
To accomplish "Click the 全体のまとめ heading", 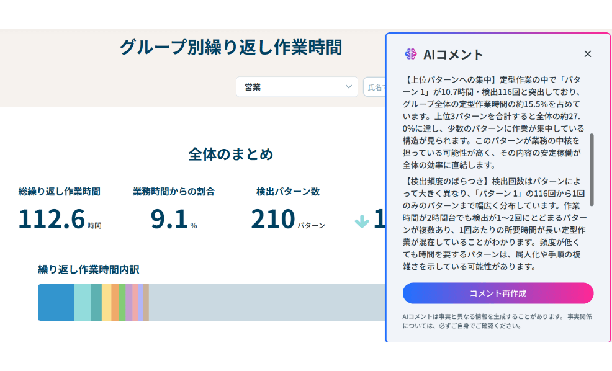I will pyautogui.click(x=231, y=154).
